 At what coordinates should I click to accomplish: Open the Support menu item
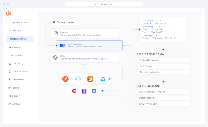16,96
